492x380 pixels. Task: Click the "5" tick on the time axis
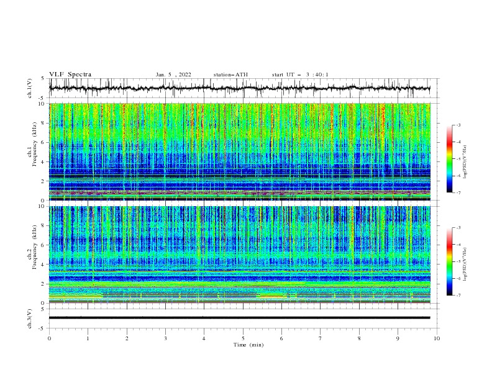[243, 338]
